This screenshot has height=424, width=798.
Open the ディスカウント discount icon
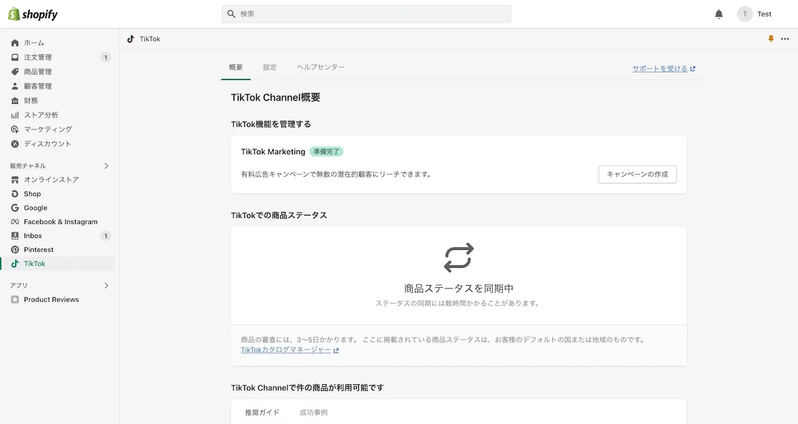click(x=15, y=144)
